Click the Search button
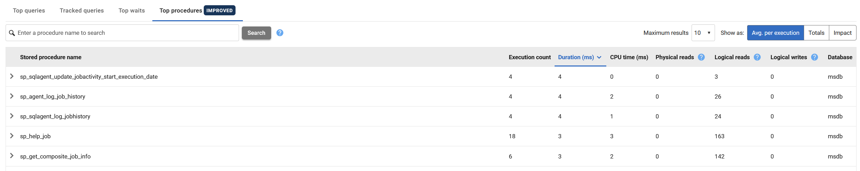This screenshot has height=171, width=860. (x=256, y=33)
